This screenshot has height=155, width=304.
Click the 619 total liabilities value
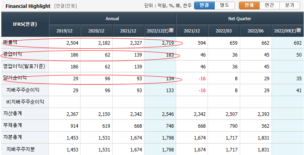pyautogui.click(x=106, y=126)
